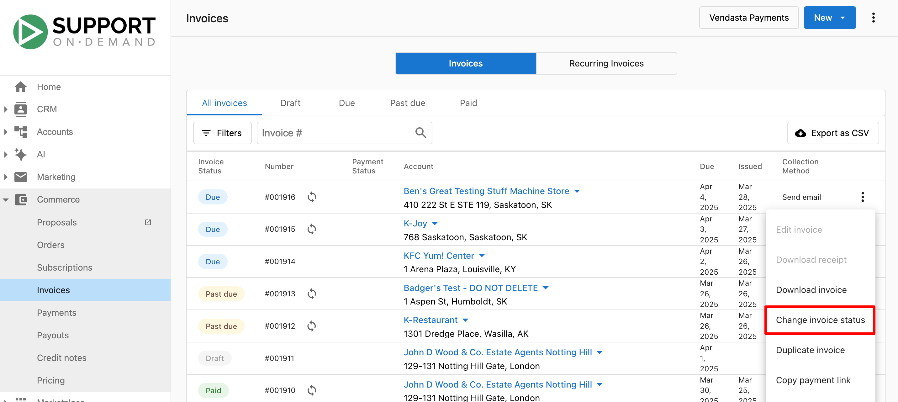
Task: Click the Draft status badge for #001911
Action: click(214, 358)
